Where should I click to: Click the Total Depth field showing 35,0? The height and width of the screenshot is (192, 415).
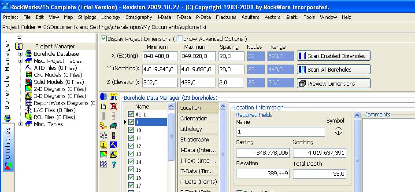tap(320, 174)
